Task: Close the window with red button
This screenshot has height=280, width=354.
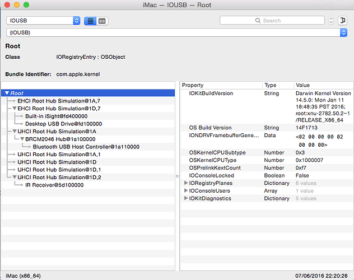Action: click(x=7, y=4)
